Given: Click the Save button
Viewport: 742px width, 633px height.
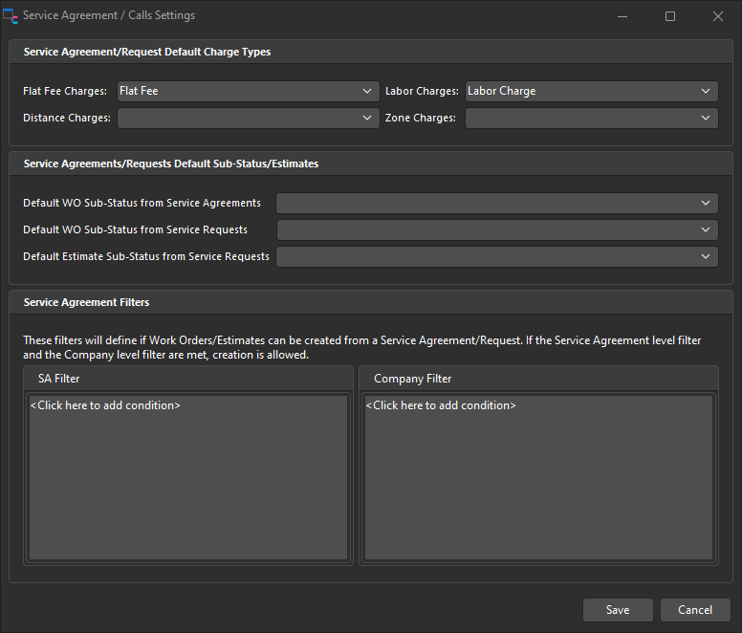Looking at the screenshot, I should [x=618, y=610].
